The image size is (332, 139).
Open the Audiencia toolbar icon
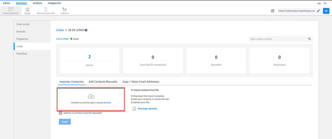(x=64, y=9)
